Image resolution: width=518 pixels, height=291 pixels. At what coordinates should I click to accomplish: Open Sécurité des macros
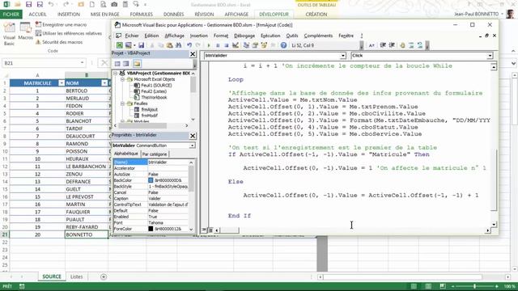(x=59, y=42)
